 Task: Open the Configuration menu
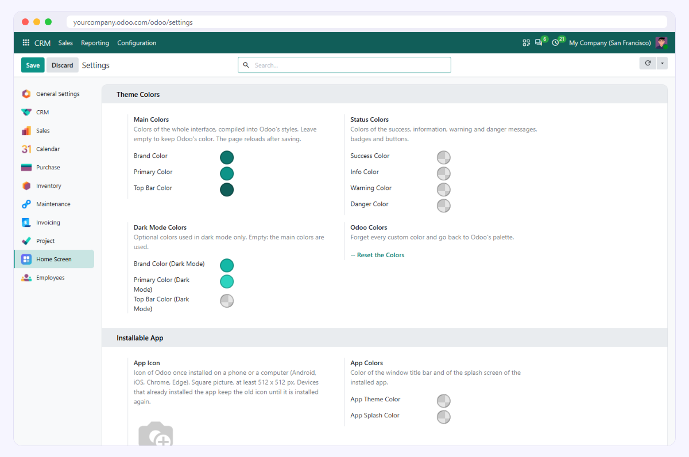(137, 43)
